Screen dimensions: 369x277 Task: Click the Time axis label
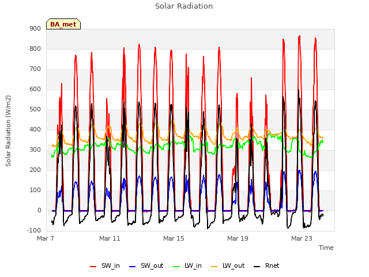pyautogui.click(x=326, y=248)
